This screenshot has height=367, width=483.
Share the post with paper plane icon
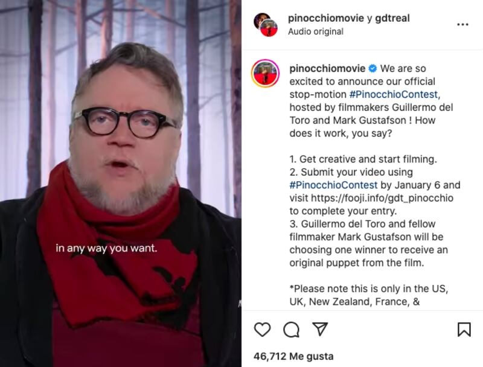pos(320,329)
